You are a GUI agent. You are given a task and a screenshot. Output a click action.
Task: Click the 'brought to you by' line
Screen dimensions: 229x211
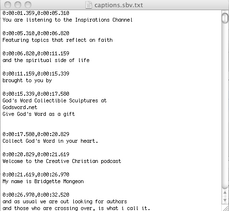point(27,80)
